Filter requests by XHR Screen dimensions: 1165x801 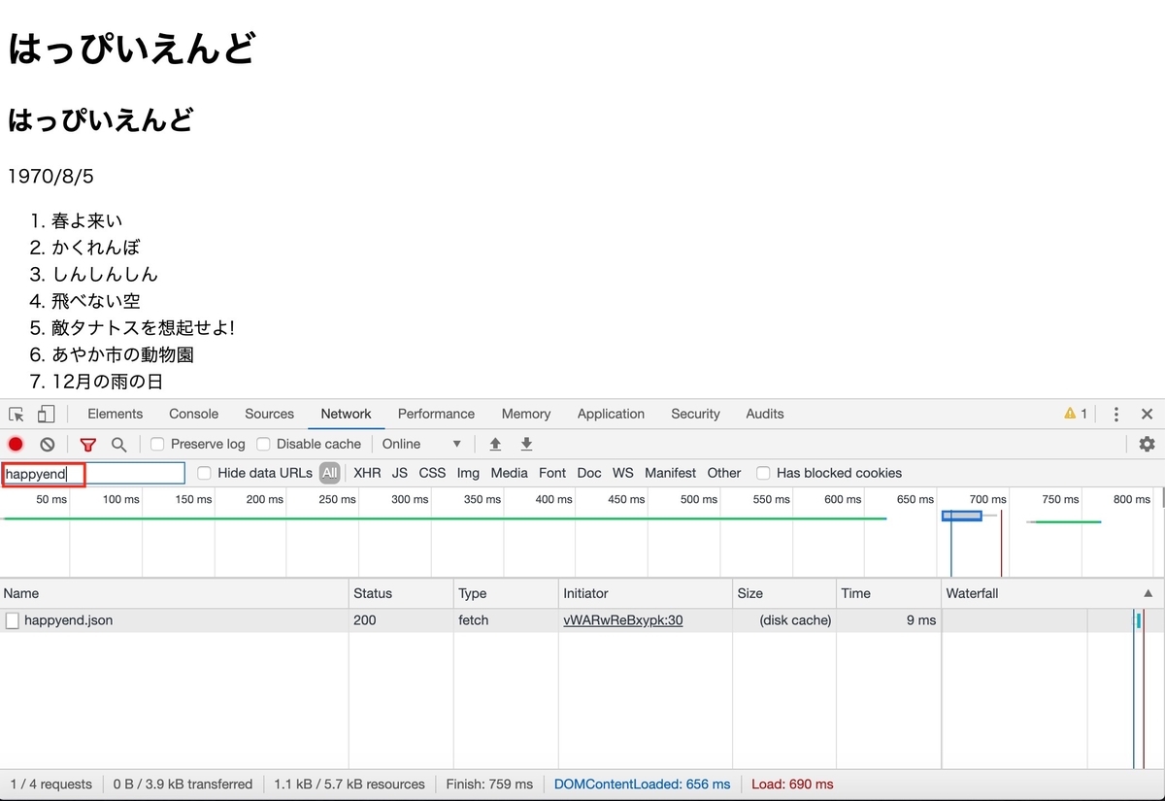tap(367, 473)
